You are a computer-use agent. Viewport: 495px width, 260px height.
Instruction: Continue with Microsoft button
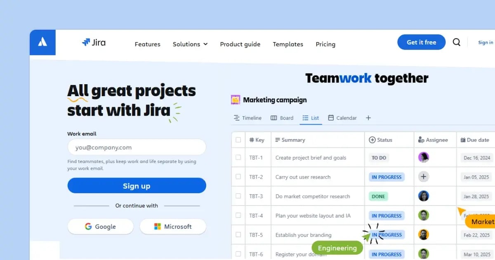173,227
